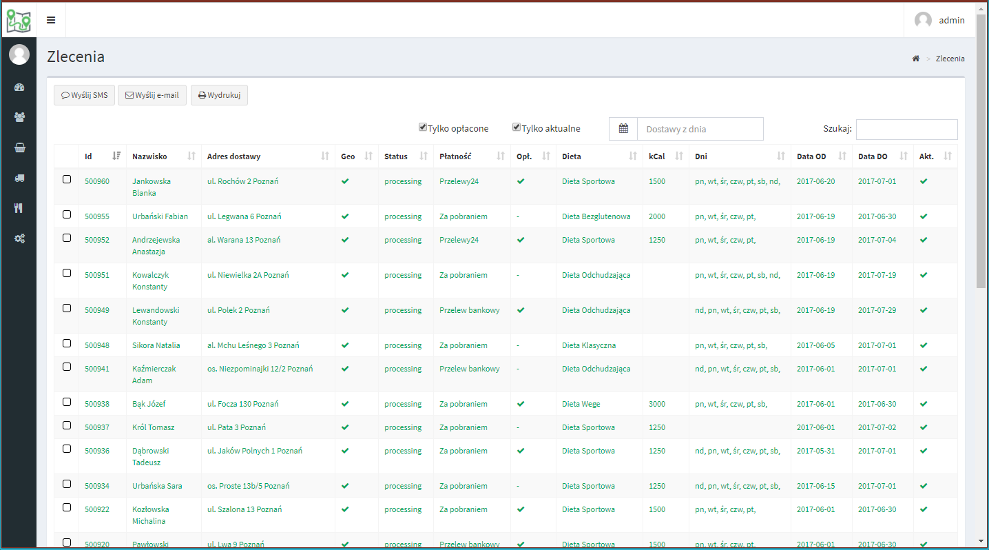This screenshot has height=550, width=989.
Task: Click Geo checkmark for Sikora Natalia
Action: click(345, 345)
